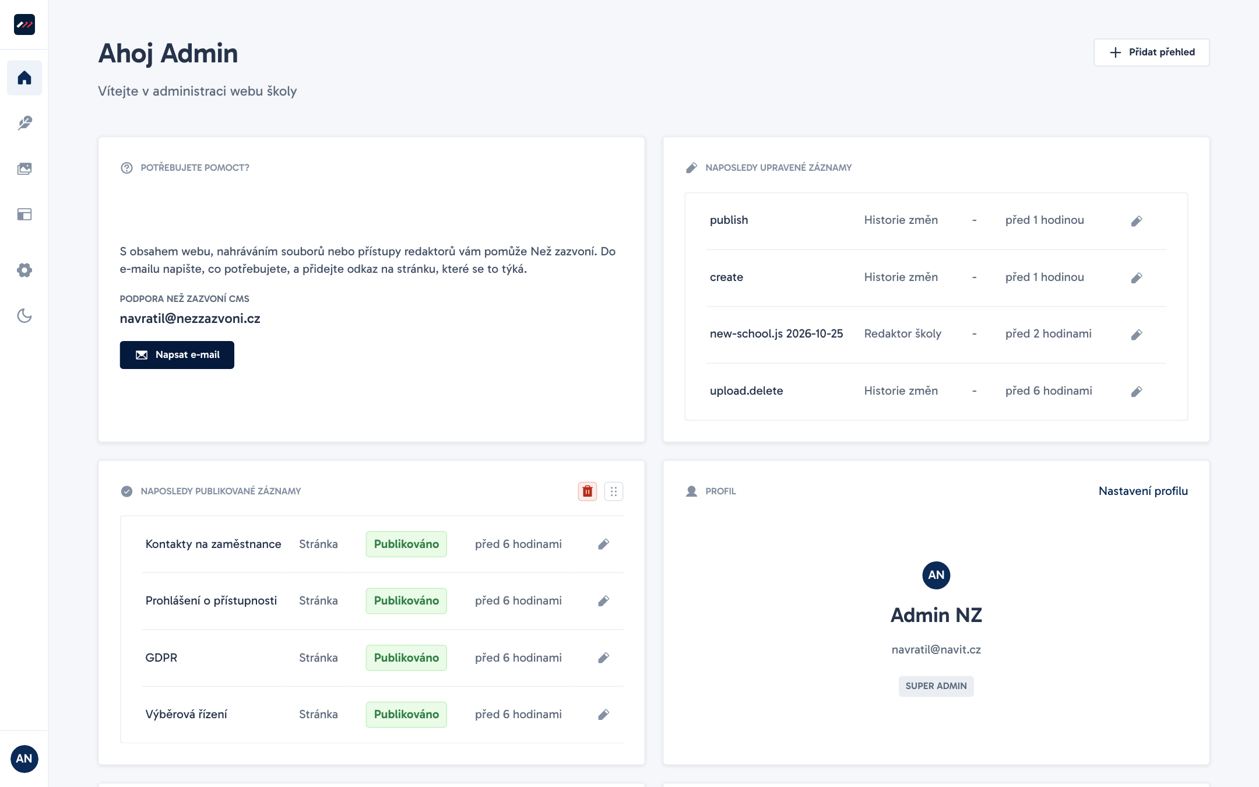Open the AN user avatar in sidebar
This screenshot has width=1259, height=787.
point(24,758)
